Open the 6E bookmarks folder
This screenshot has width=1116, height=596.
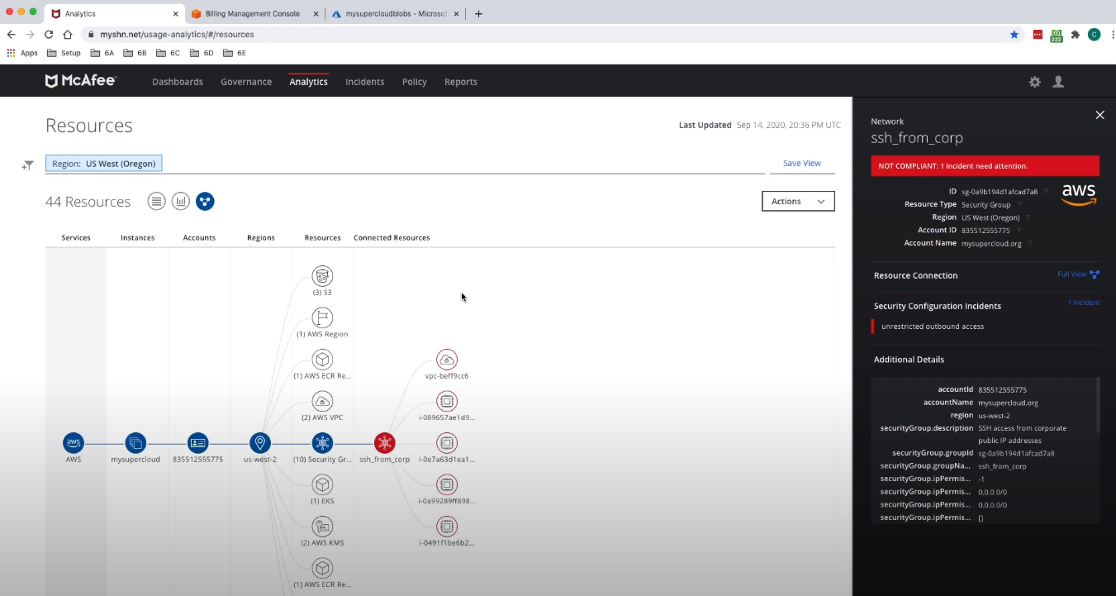235,53
